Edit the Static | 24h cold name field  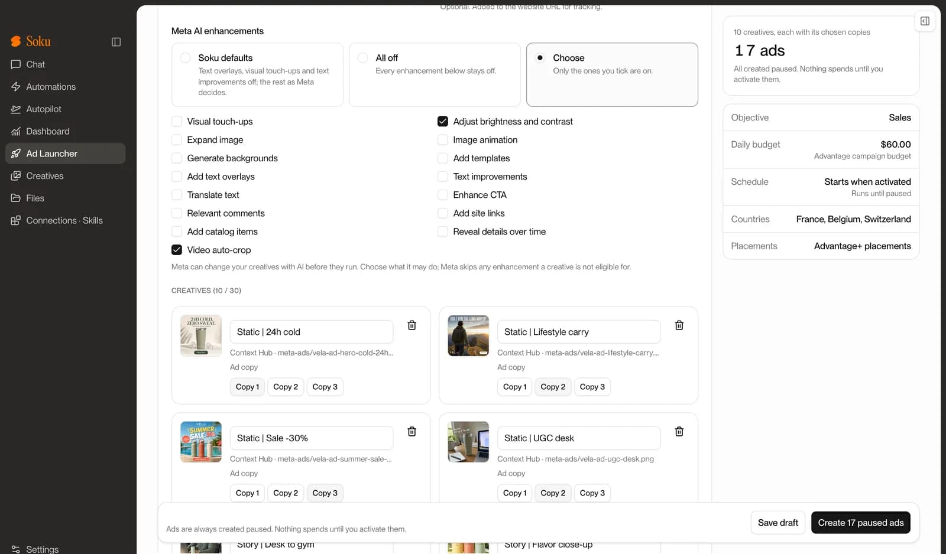(312, 332)
